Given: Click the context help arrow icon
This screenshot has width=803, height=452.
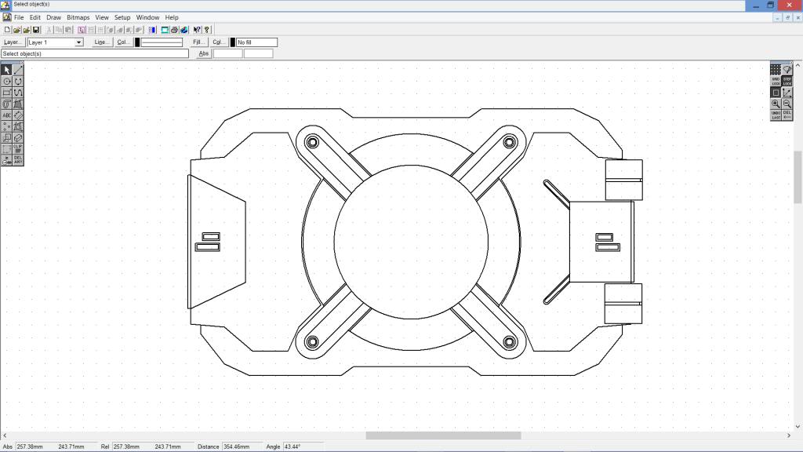Looking at the screenshot, I should tap(197, 30).
